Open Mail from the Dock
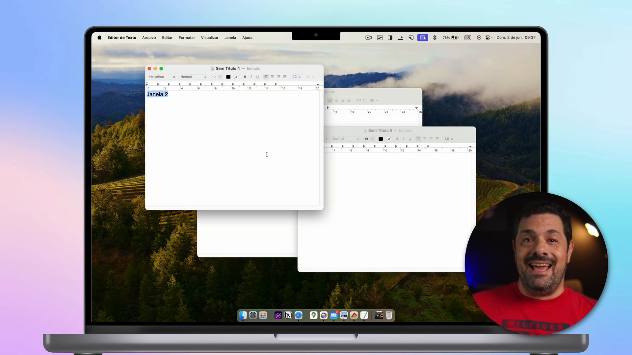This screenshot has width=632, height=355. point(334,316)
